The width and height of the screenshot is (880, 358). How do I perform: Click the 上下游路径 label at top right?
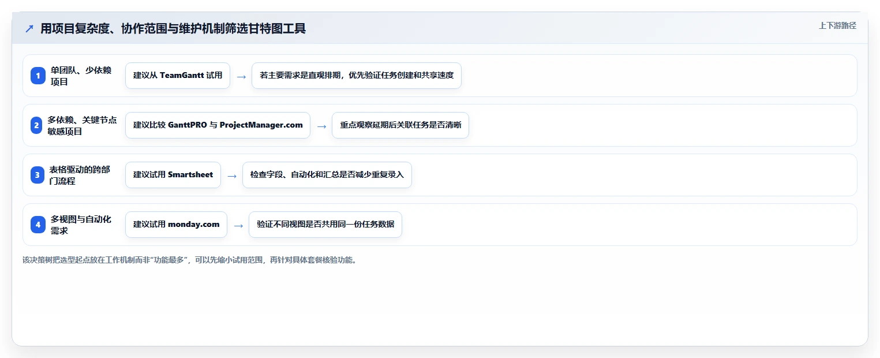point(837,25)
